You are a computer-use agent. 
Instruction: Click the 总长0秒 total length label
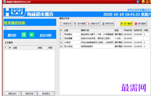coord(46,35)
